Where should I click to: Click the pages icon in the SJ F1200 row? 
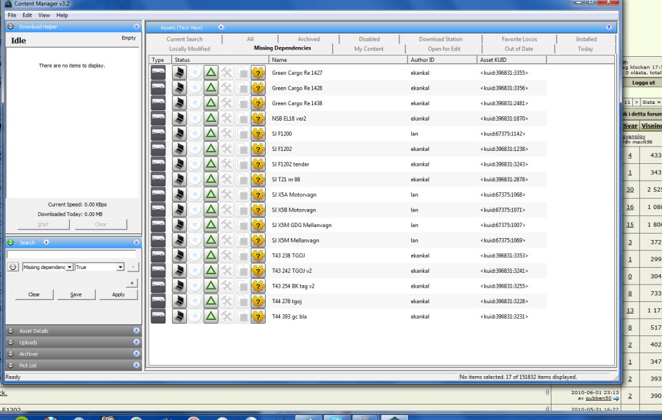point(242,134)
